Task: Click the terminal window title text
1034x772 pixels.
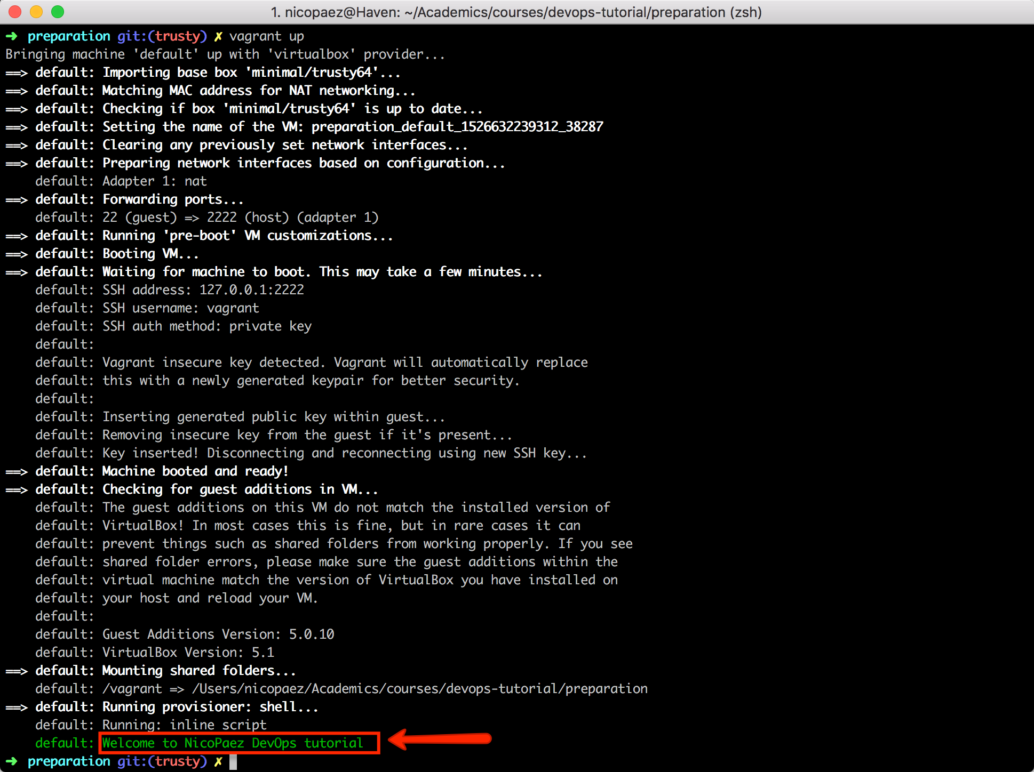Action: click(x=516, y=12)
